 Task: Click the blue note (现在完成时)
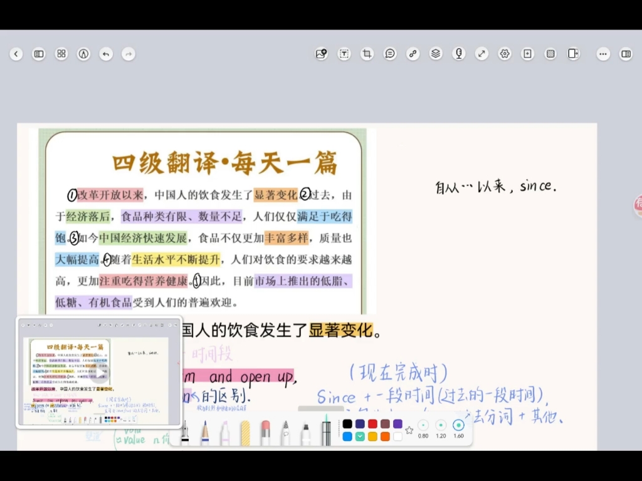point(398,373)
